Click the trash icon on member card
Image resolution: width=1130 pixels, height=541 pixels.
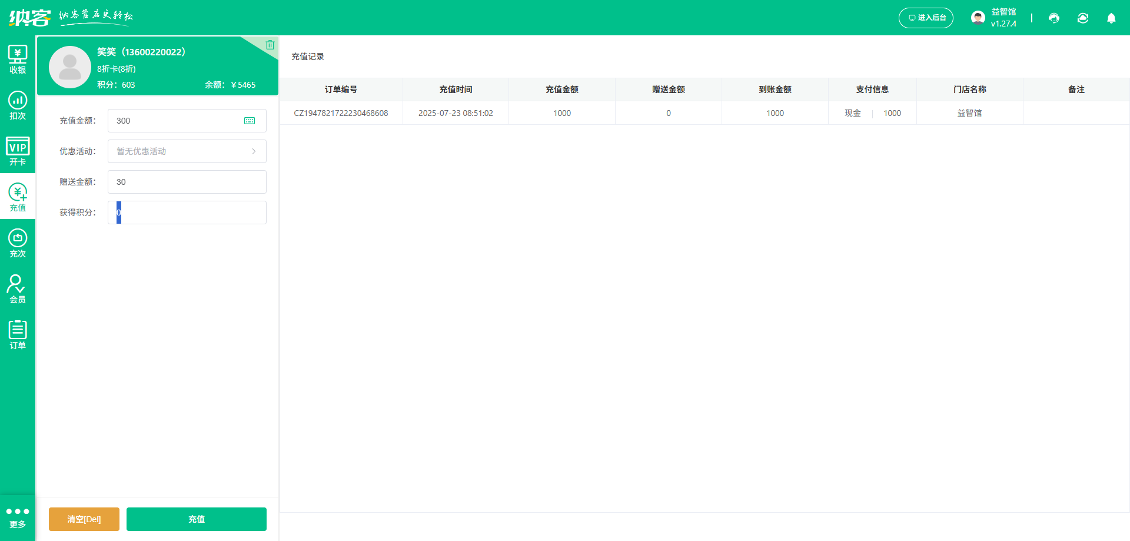pos(270,45)
